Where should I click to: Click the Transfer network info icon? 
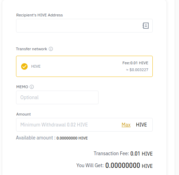coord(51,49)
